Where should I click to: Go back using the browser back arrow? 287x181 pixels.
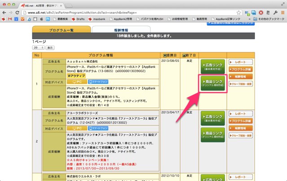pyautogui.click(x=4, y=13)
